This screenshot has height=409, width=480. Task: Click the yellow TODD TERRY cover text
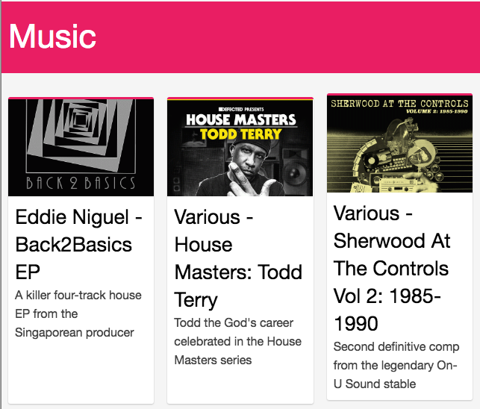pyautogui.click(x=240, y=134)
